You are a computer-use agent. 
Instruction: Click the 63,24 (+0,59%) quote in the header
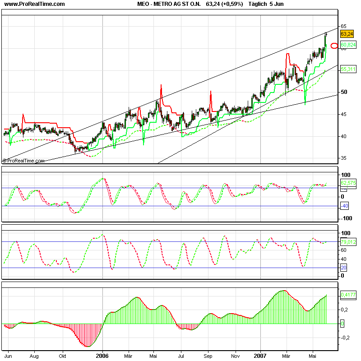pyautogui.click(x=224, y=4)
